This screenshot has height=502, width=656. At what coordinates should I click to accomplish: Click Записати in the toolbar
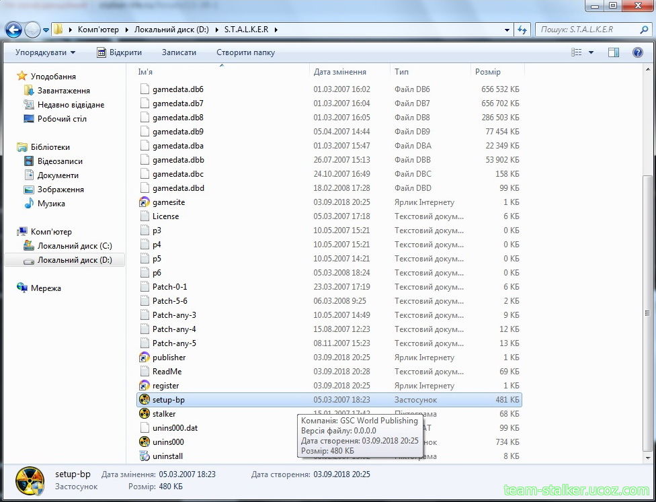pyautogui.click(x=179, y=52)
